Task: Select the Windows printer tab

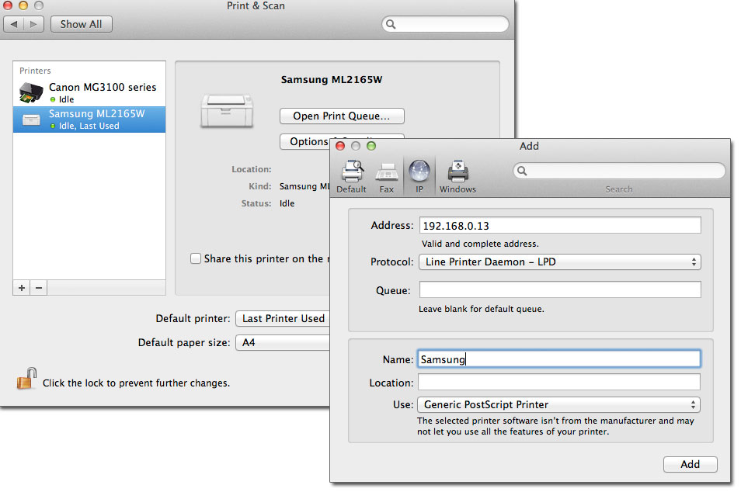Action: click(x=457, y=177)
